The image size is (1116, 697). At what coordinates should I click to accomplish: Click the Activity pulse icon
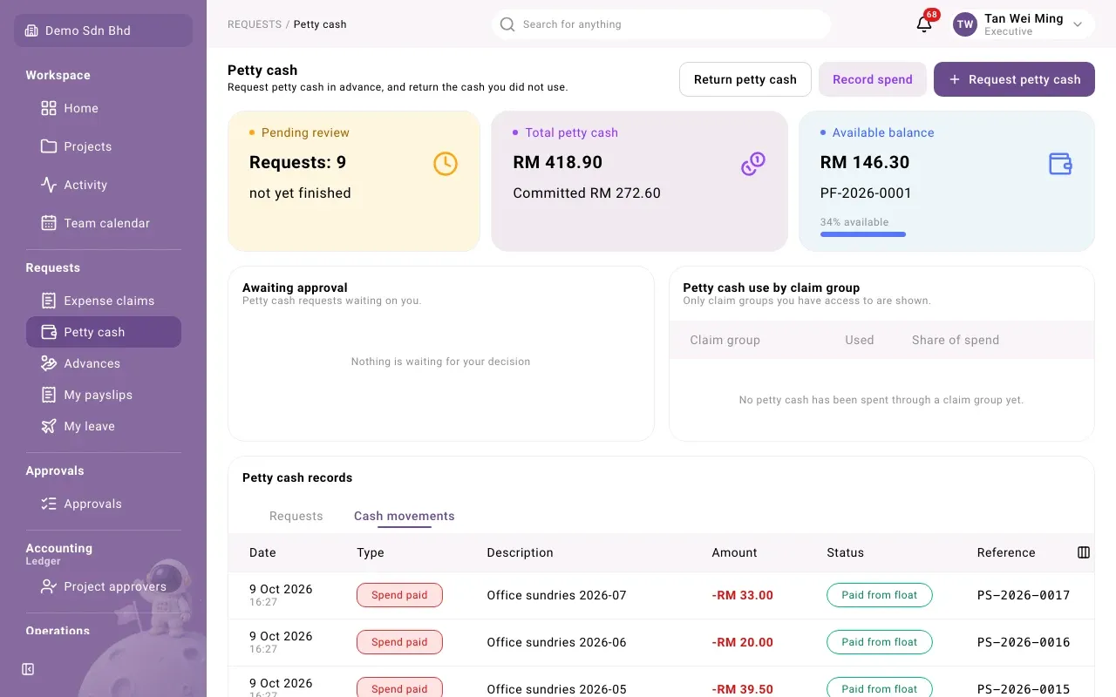(x=49, y=185)
